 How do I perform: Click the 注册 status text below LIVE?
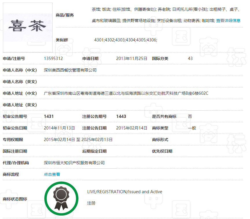91,203
